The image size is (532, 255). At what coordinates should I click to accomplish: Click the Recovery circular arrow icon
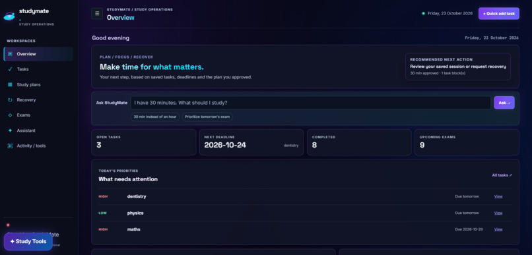(10, 100)
